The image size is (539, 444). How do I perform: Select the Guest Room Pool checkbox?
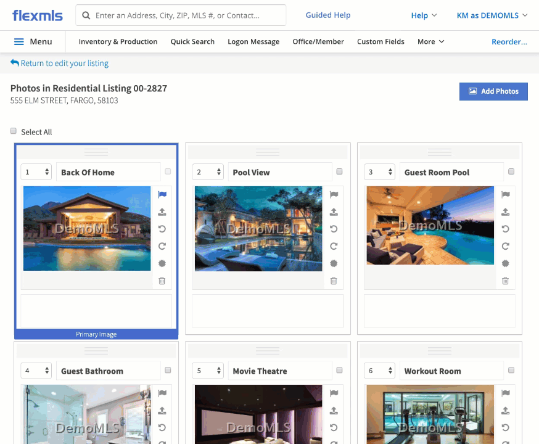click(511, 171)
